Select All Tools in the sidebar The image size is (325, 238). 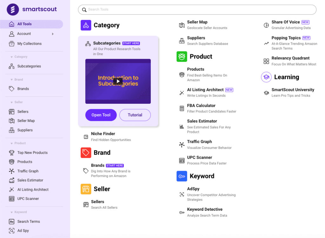click(x=31, y=24)
